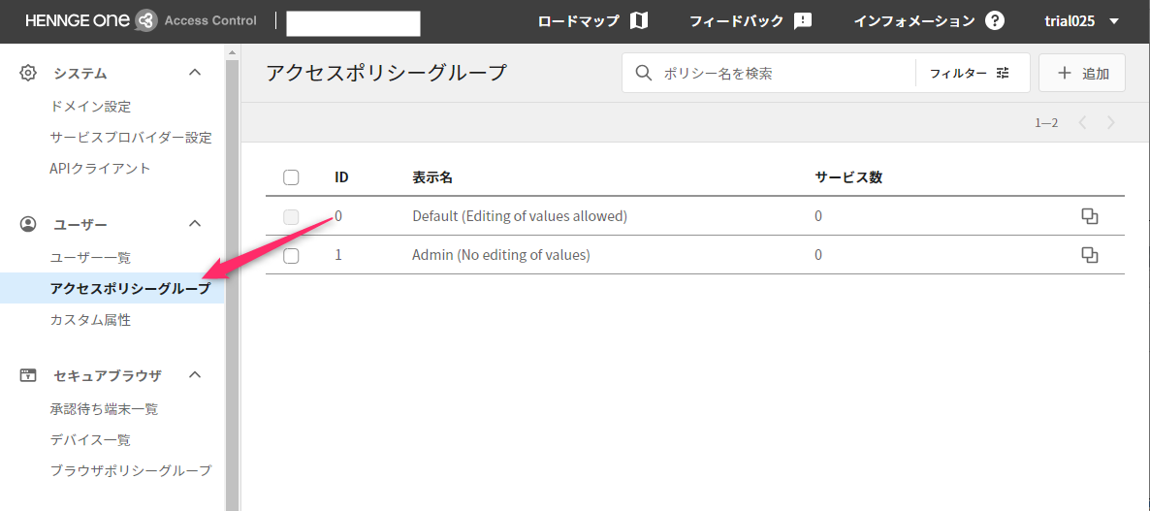Click the roadmap map icon
Image resolution: width=1150 pixels, height=511 pixels.
tap(638, 21)
